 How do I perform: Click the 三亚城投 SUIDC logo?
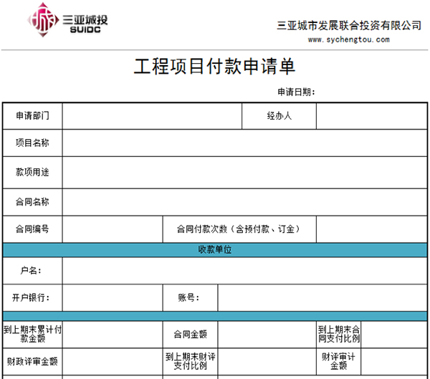click(67, 20)
